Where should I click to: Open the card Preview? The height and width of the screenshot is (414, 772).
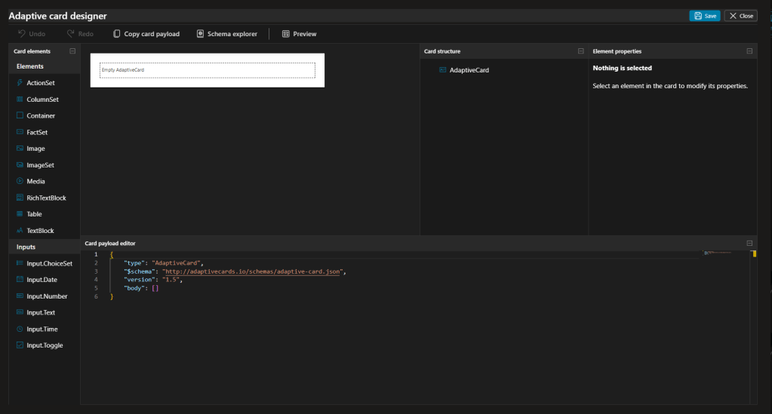[x=299, y=34]
